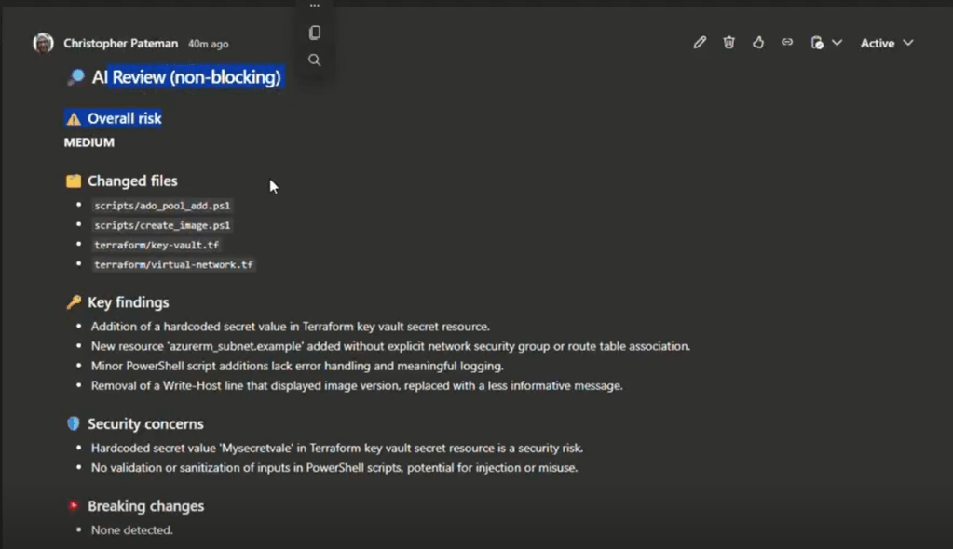
Task: Click the clipboard work item icon
Action: click(x=817, y=43)
